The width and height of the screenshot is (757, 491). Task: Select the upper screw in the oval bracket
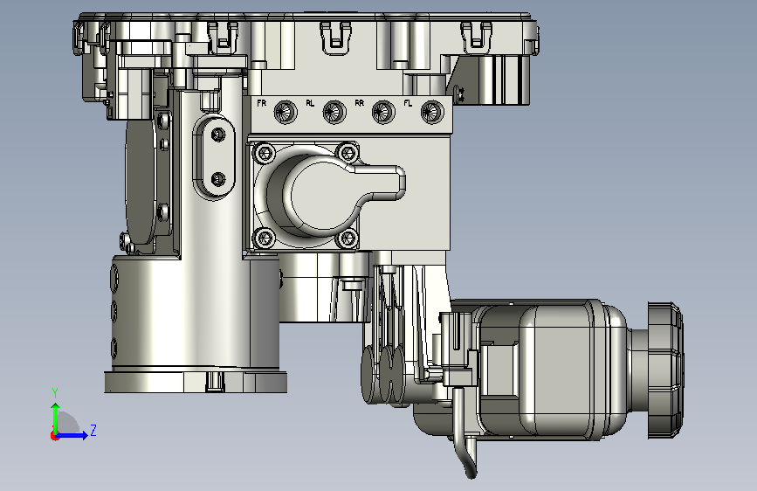[x=218, y=135]
